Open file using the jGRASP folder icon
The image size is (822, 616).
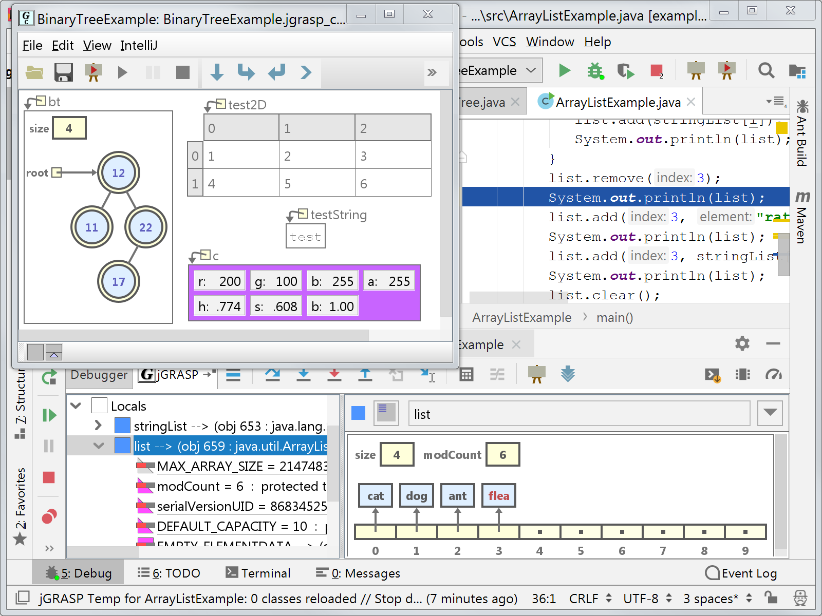[x=34, y=72]
